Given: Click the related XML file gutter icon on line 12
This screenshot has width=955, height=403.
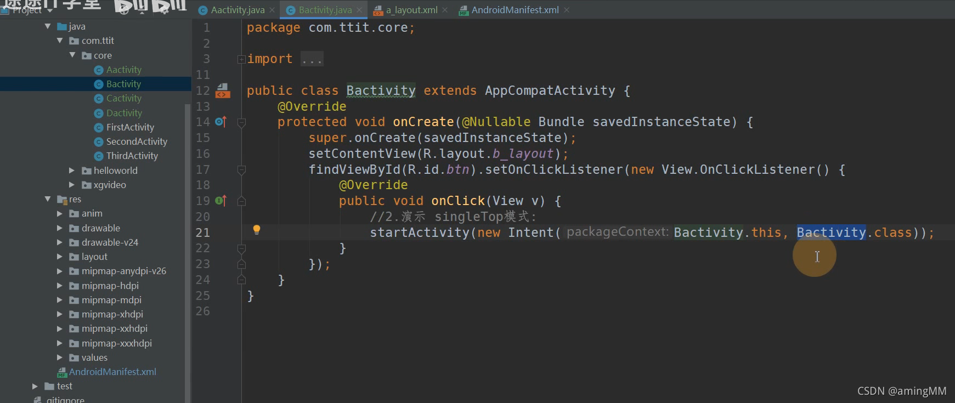Looking at the screenshot, I should pyautogui.click(x=222, y=90).
